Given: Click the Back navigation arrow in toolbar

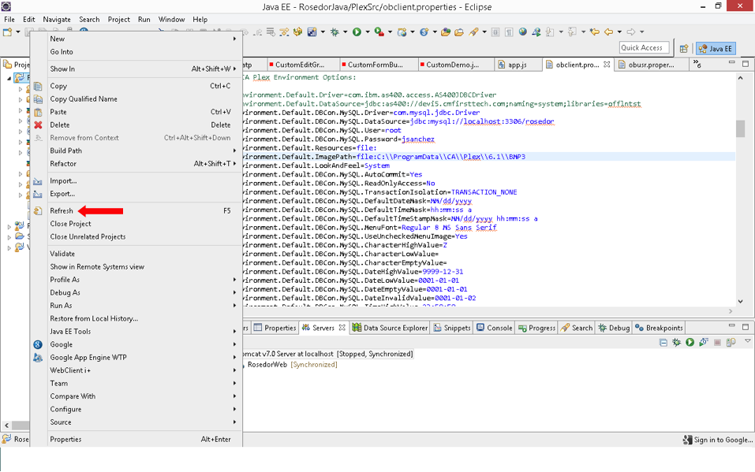Looking at the screenshot, I should [x=608, y=32].
